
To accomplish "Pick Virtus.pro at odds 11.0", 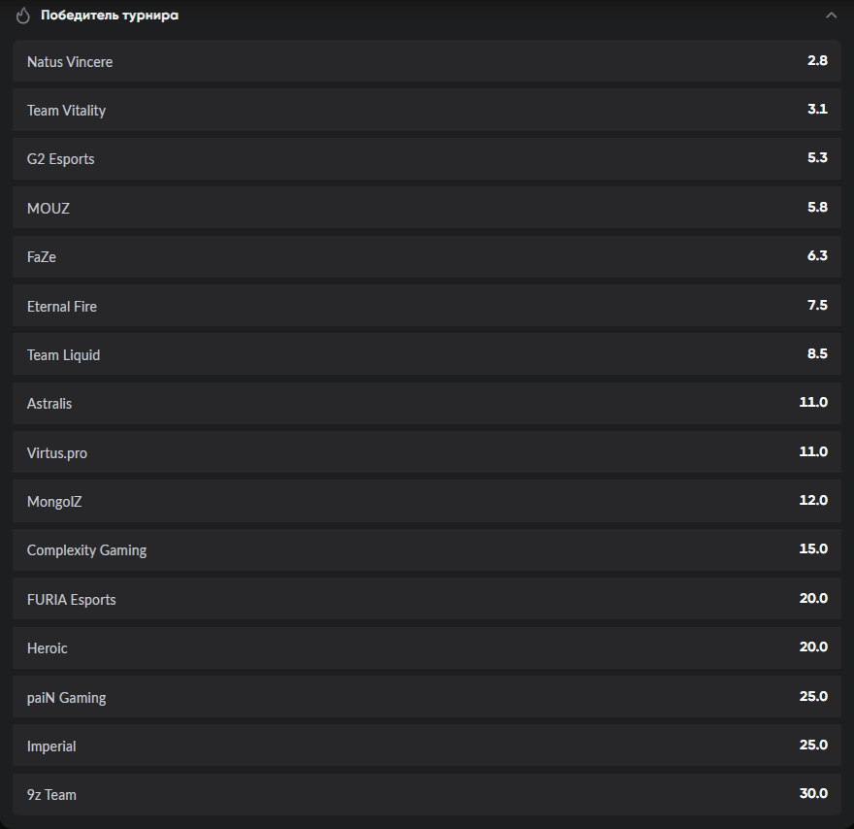I will click(426, 452).
